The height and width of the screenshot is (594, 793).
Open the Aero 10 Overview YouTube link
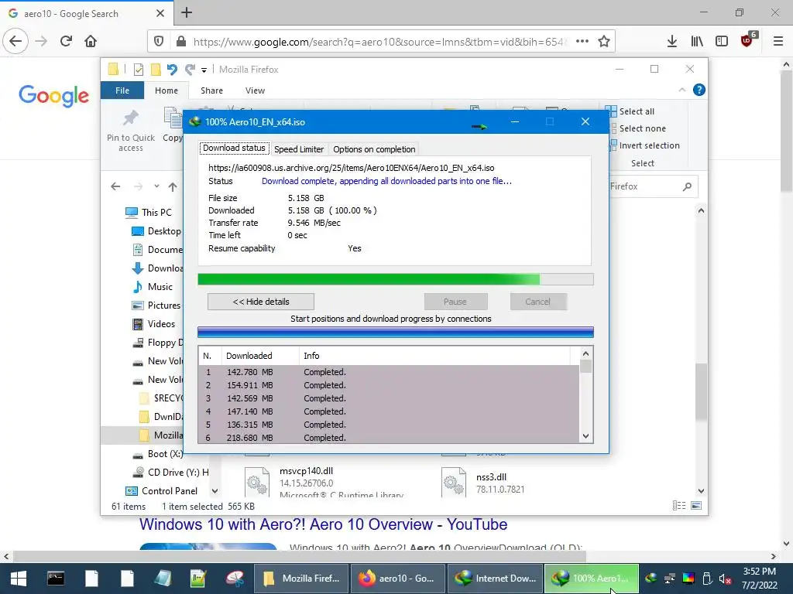[323, 524]
